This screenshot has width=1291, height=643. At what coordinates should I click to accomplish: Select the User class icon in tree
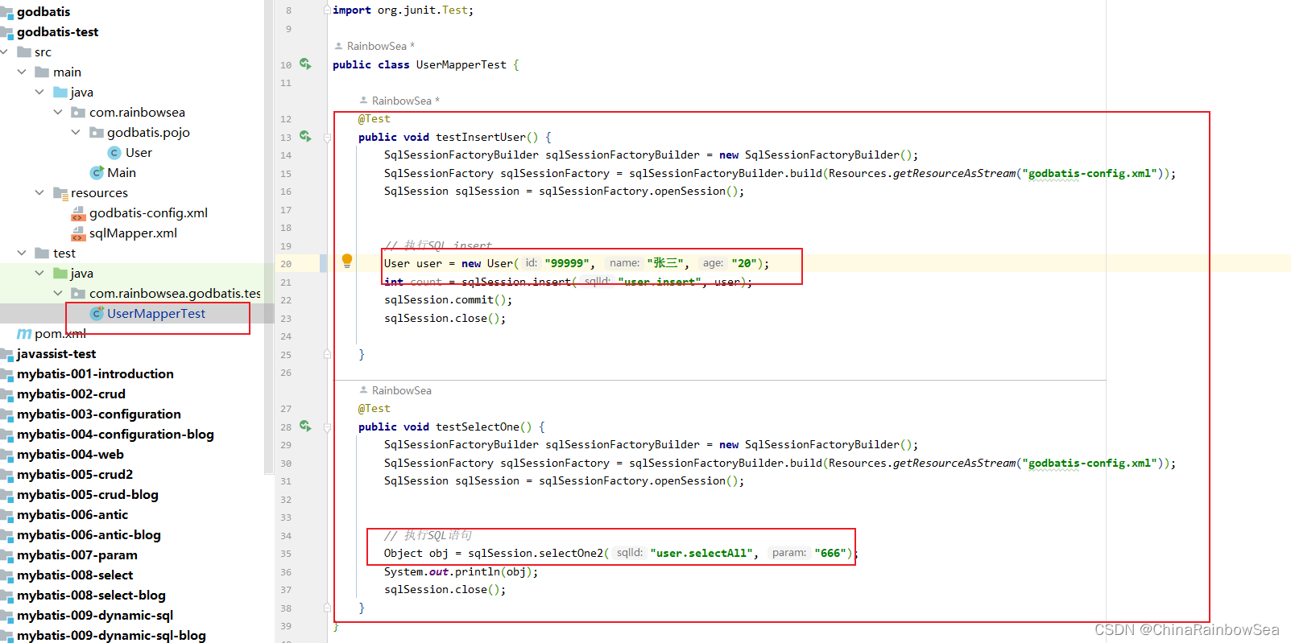pyautogui.click(x=114, y=153)
